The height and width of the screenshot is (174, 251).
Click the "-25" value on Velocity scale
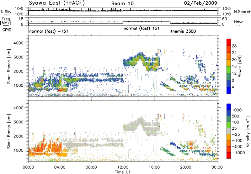237,134
